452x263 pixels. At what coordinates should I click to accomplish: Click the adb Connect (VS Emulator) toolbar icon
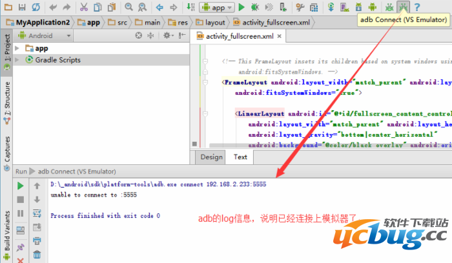point(404,7)
